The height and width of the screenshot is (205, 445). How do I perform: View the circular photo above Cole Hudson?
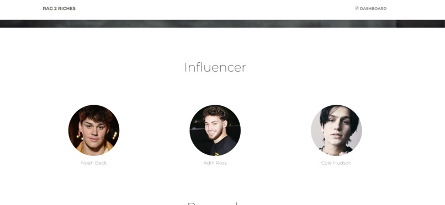[336, 130]
